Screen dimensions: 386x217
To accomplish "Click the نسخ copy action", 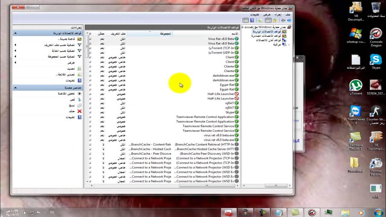I will coord(75,105).
